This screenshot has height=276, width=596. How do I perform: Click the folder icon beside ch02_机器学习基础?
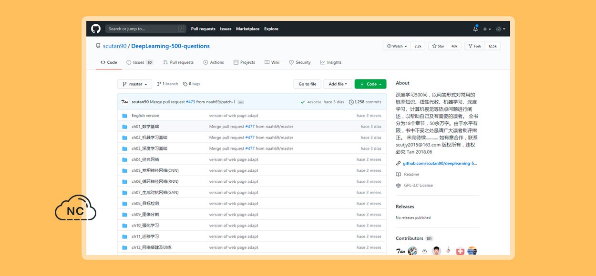pos(124,138)
